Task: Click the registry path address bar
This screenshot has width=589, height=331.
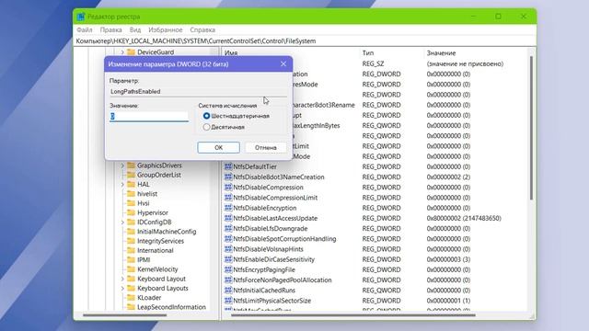Action: tap(305, 40)
